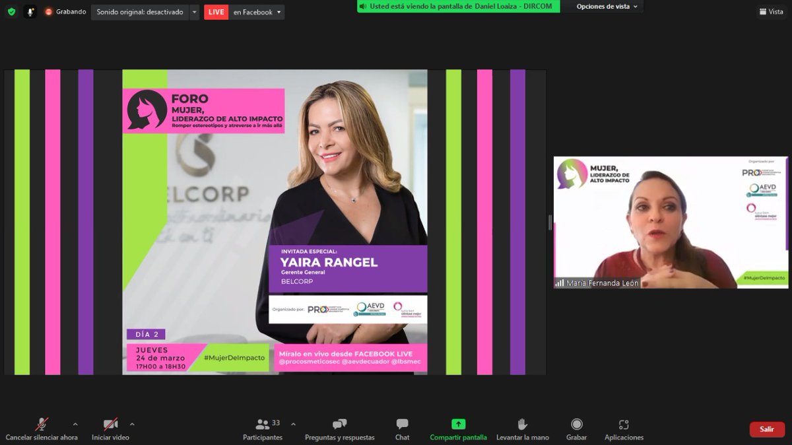Screen dimensions: 792x445
Task: Click the Grabar record button
Action: pyautogui.click(x=577, y=429)
